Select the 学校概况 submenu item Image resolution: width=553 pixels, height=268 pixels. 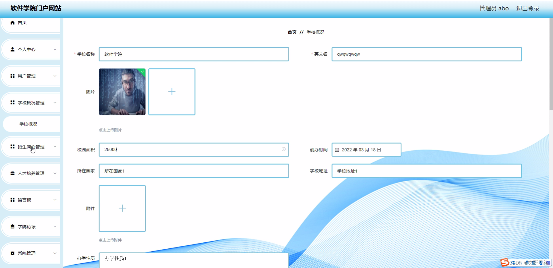pyautogui.click(x=31, y=124)
